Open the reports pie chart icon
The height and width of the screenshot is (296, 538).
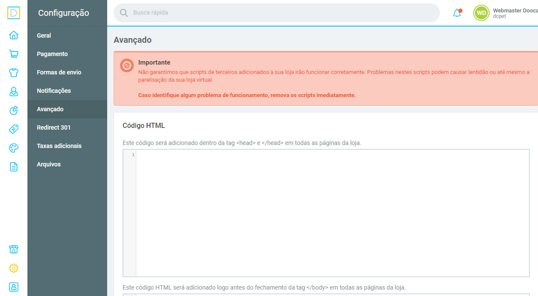(14, 110)
